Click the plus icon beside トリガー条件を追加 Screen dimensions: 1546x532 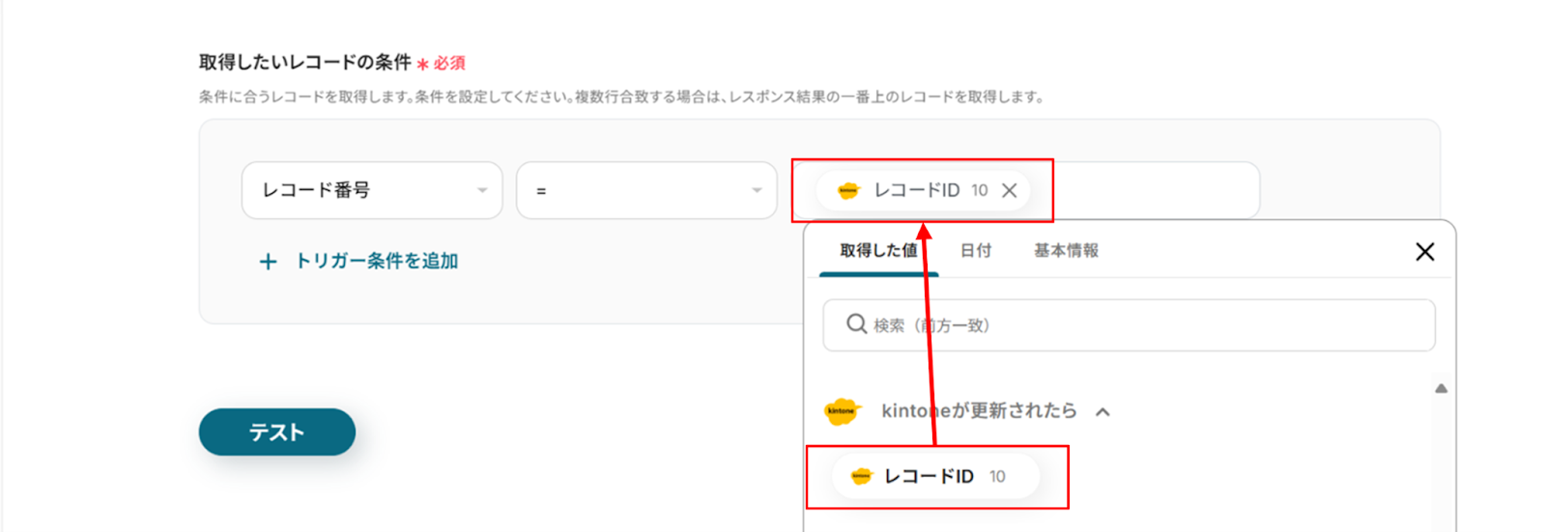(268, 262)
